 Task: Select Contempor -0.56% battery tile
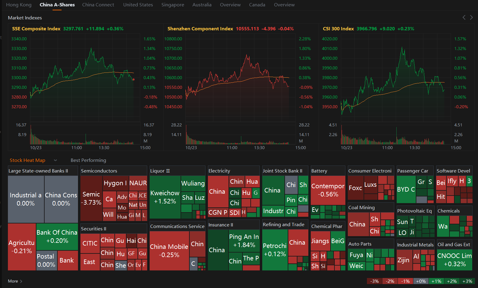pos(328,190)
